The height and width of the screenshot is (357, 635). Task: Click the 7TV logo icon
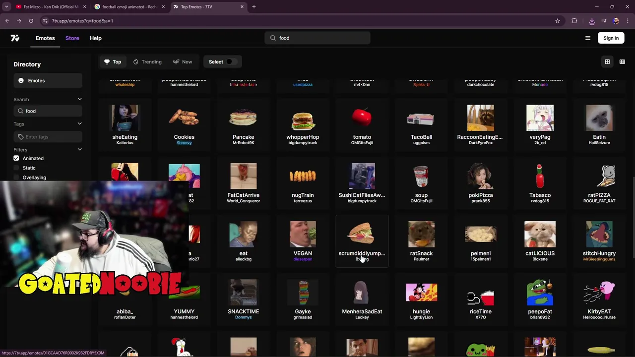click(15, 38)
